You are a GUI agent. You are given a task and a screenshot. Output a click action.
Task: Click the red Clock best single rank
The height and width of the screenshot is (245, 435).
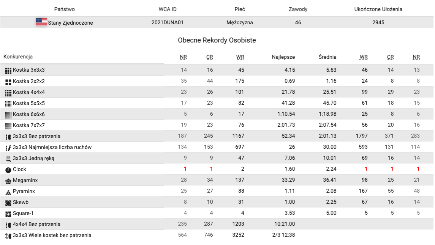pos(185,169)
